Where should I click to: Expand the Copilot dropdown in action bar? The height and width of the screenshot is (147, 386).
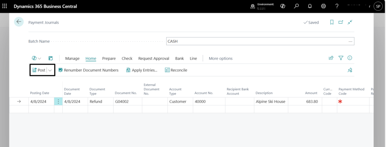click(x=37, y=58)
